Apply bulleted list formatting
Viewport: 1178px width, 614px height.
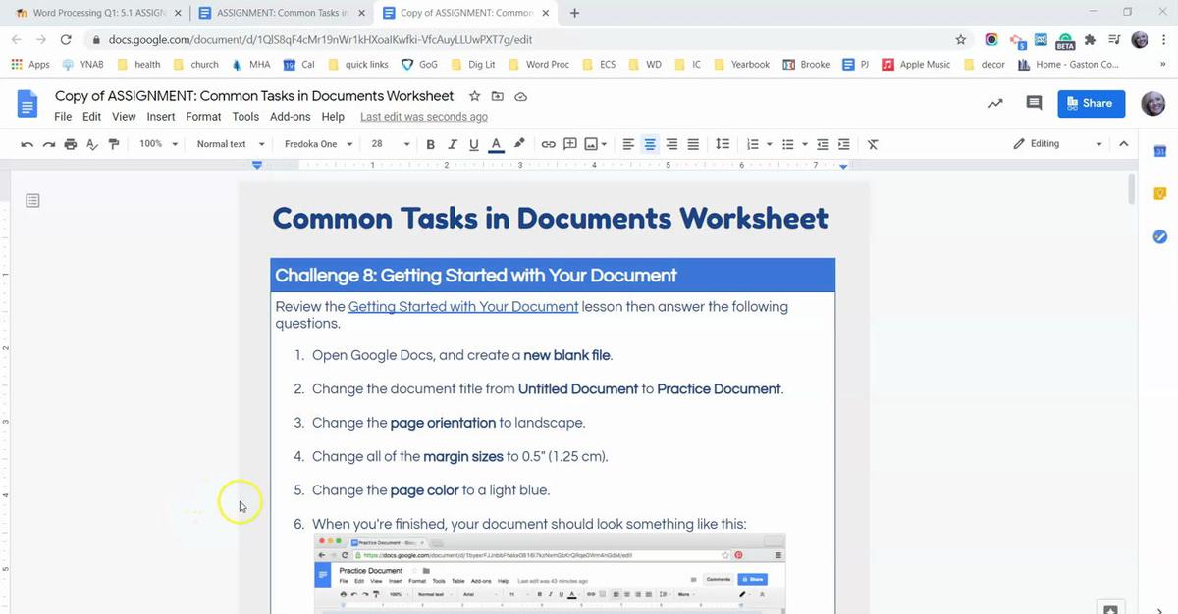point(787,144)
